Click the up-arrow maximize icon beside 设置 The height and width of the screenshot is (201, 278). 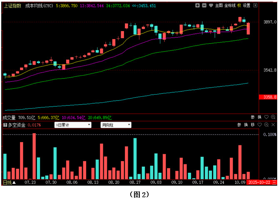tap(255, 6)
